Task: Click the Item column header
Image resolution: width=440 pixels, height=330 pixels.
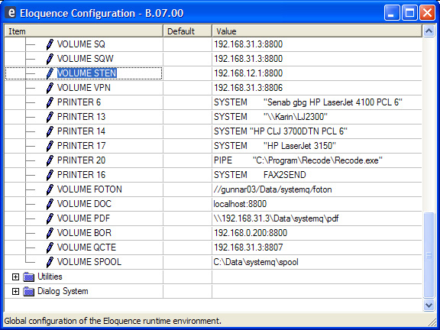Action: tap(83, 31)
